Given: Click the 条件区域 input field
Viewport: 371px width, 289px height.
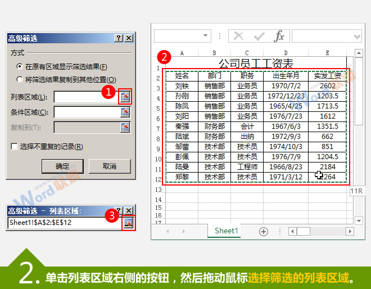Looking at the screenshot, I should (86, 112).
